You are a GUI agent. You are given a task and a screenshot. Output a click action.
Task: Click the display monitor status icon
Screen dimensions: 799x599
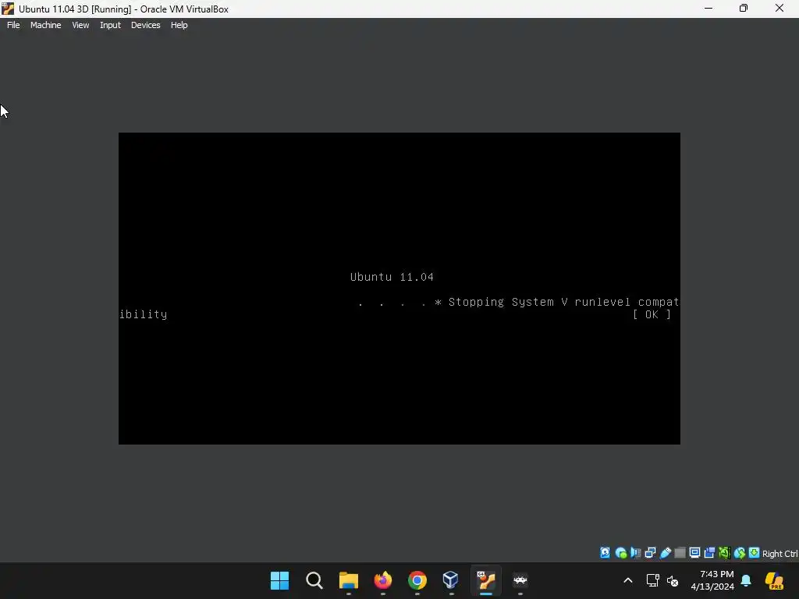point(694,553)
